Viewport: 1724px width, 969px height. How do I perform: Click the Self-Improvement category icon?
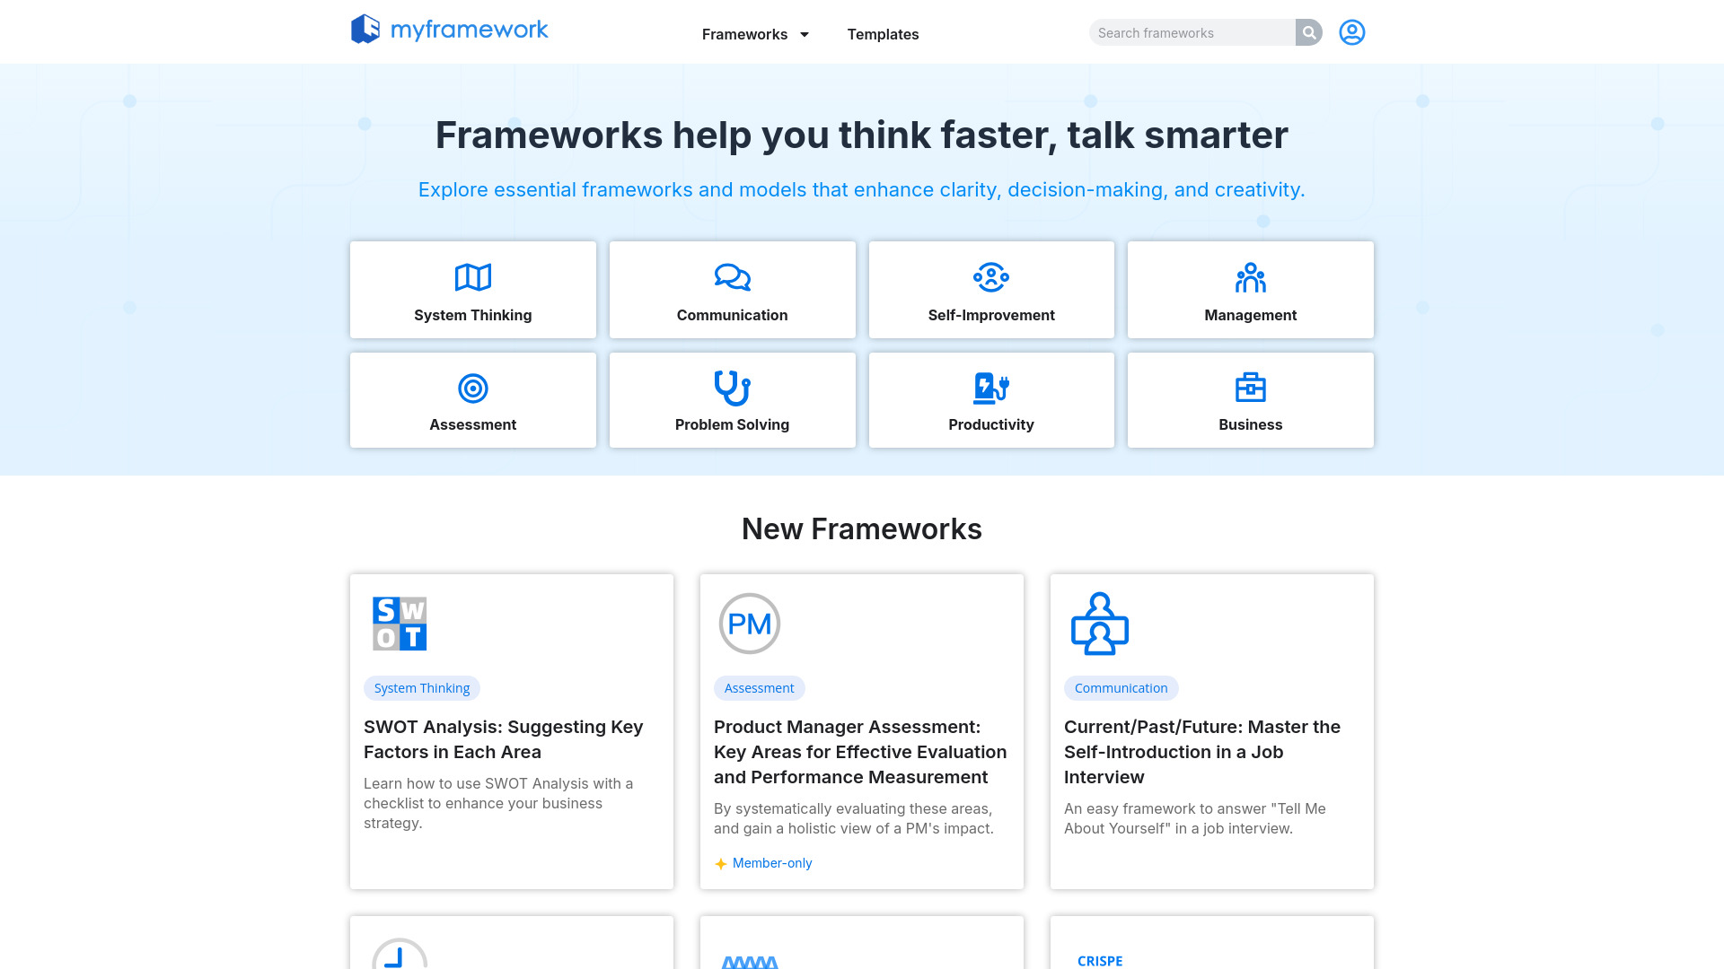(991, 277)
